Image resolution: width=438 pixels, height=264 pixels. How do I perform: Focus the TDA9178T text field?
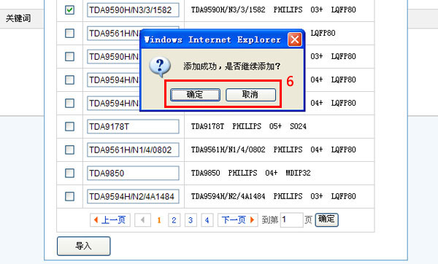(133, 127)
